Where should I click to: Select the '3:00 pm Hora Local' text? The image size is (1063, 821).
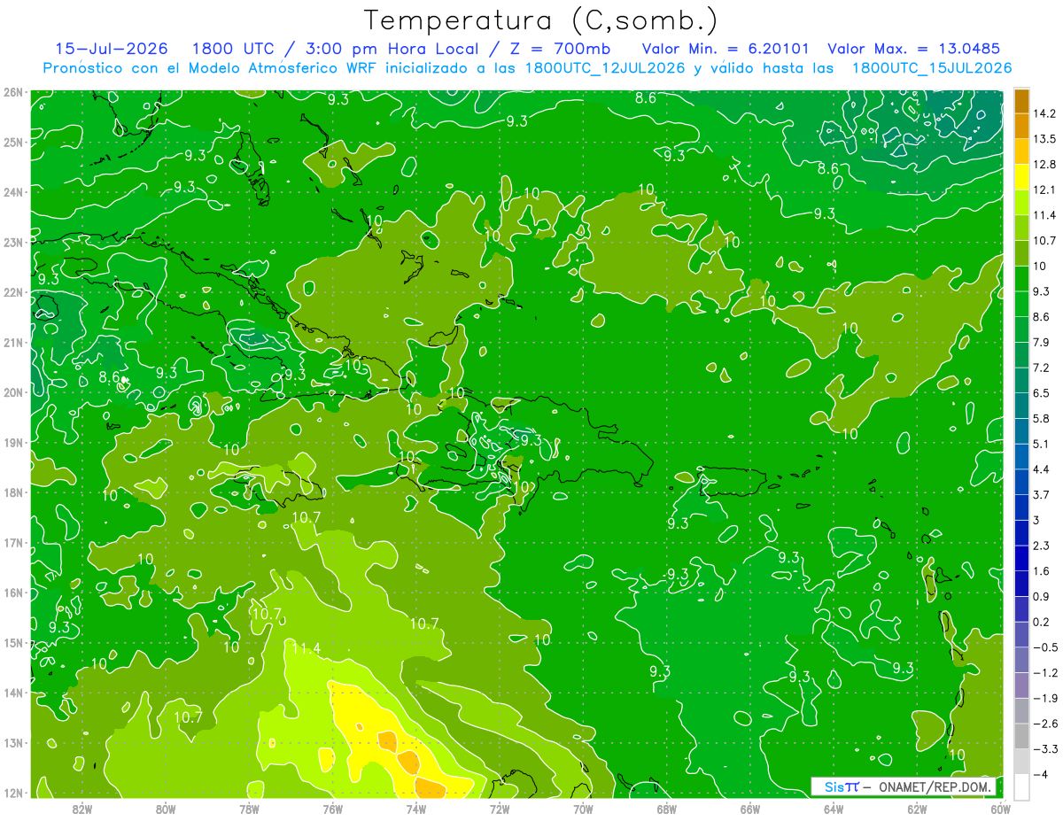click(392, 49)
